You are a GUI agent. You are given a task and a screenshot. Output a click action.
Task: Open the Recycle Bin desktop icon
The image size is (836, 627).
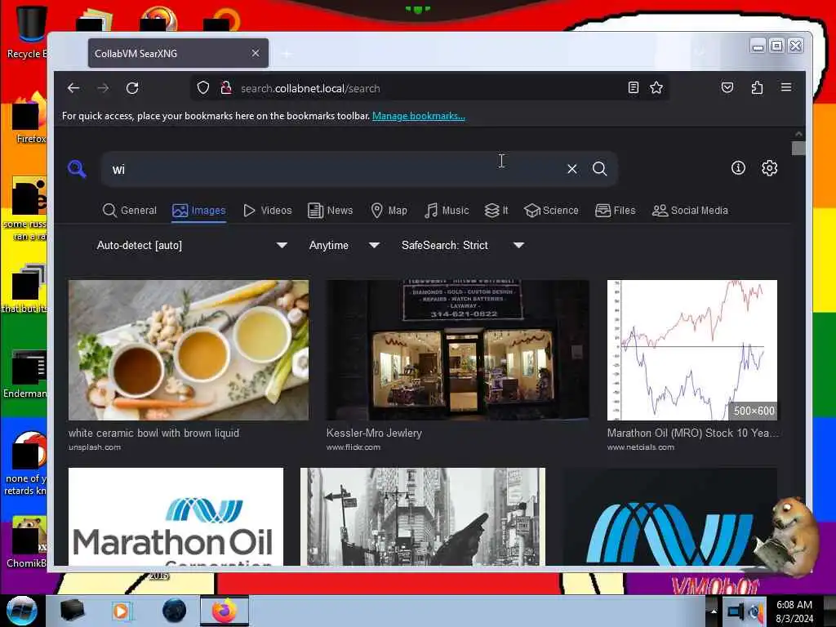(x=28, y=32)
